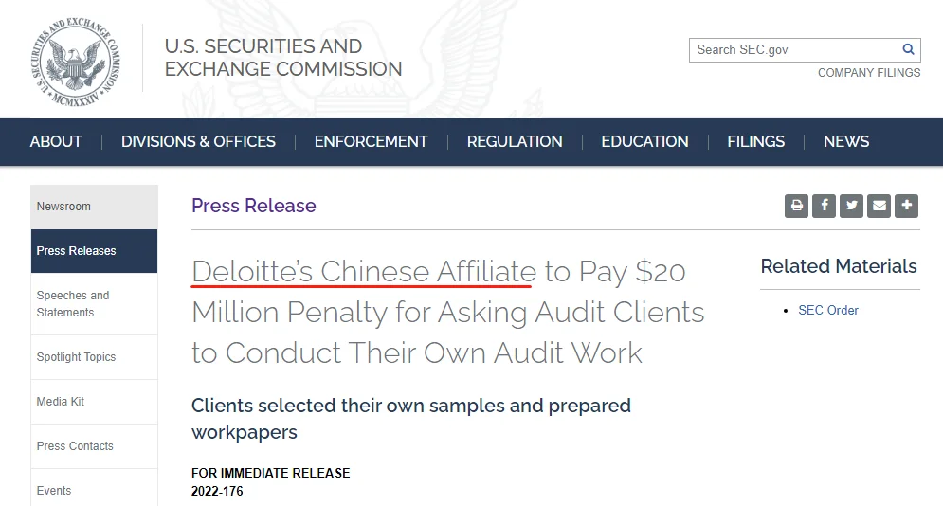This screenshot has height=506, width=943.
Task: Open the COMPANY FILINGS link
Action: point(868,73)
